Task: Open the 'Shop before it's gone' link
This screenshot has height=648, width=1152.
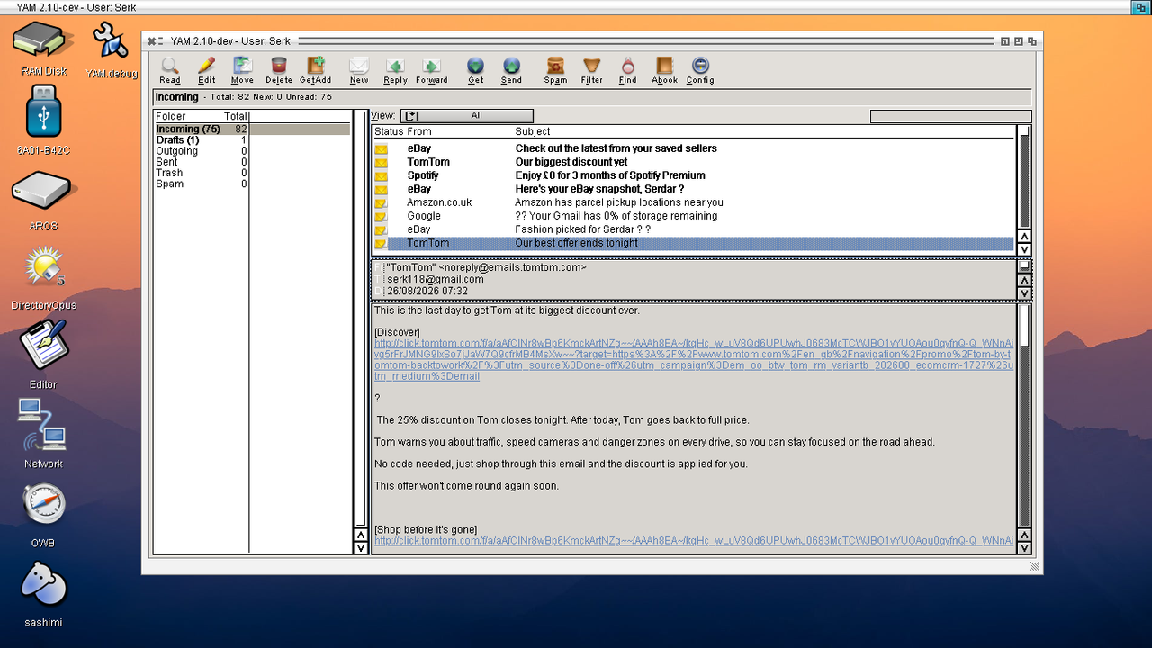Action: pos(694,541)
